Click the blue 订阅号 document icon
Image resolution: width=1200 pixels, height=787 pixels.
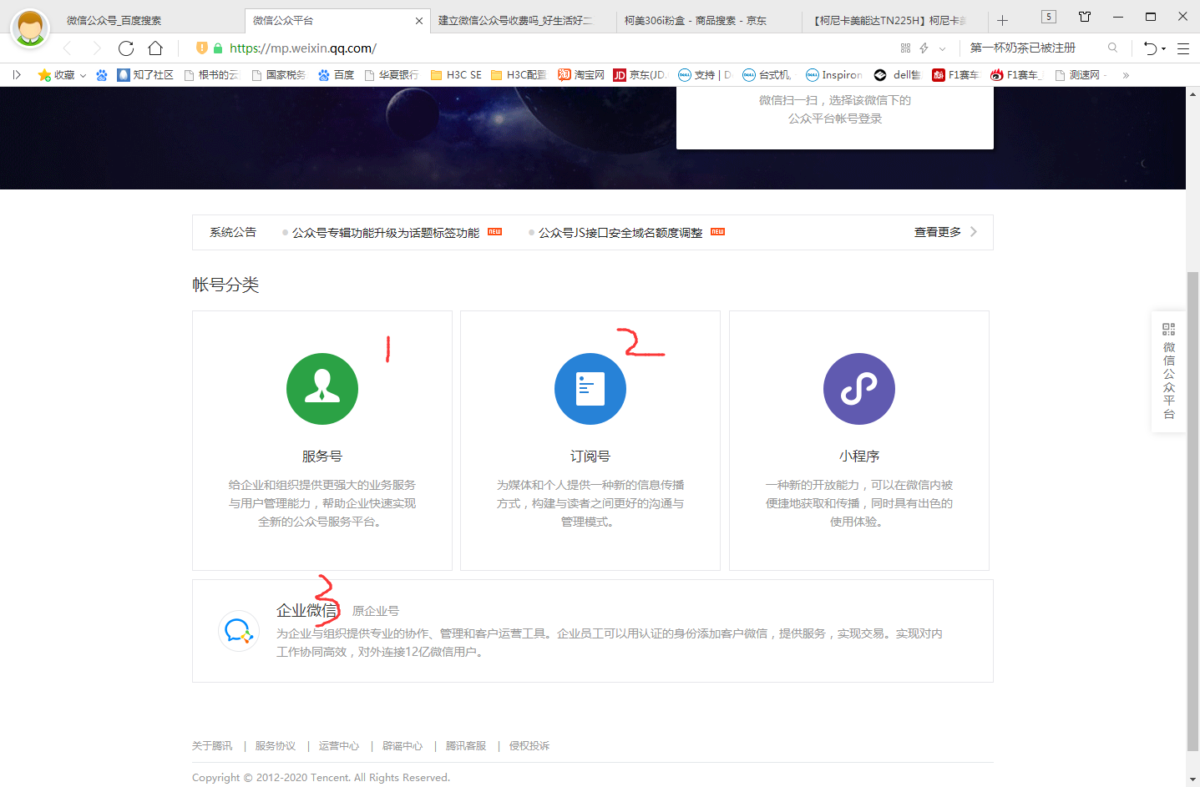pos(590,389)
